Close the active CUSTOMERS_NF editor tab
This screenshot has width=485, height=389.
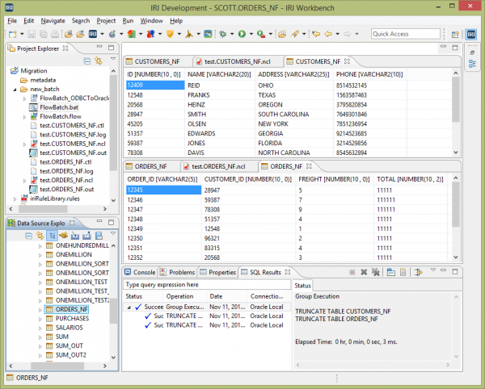coord(347,61)
